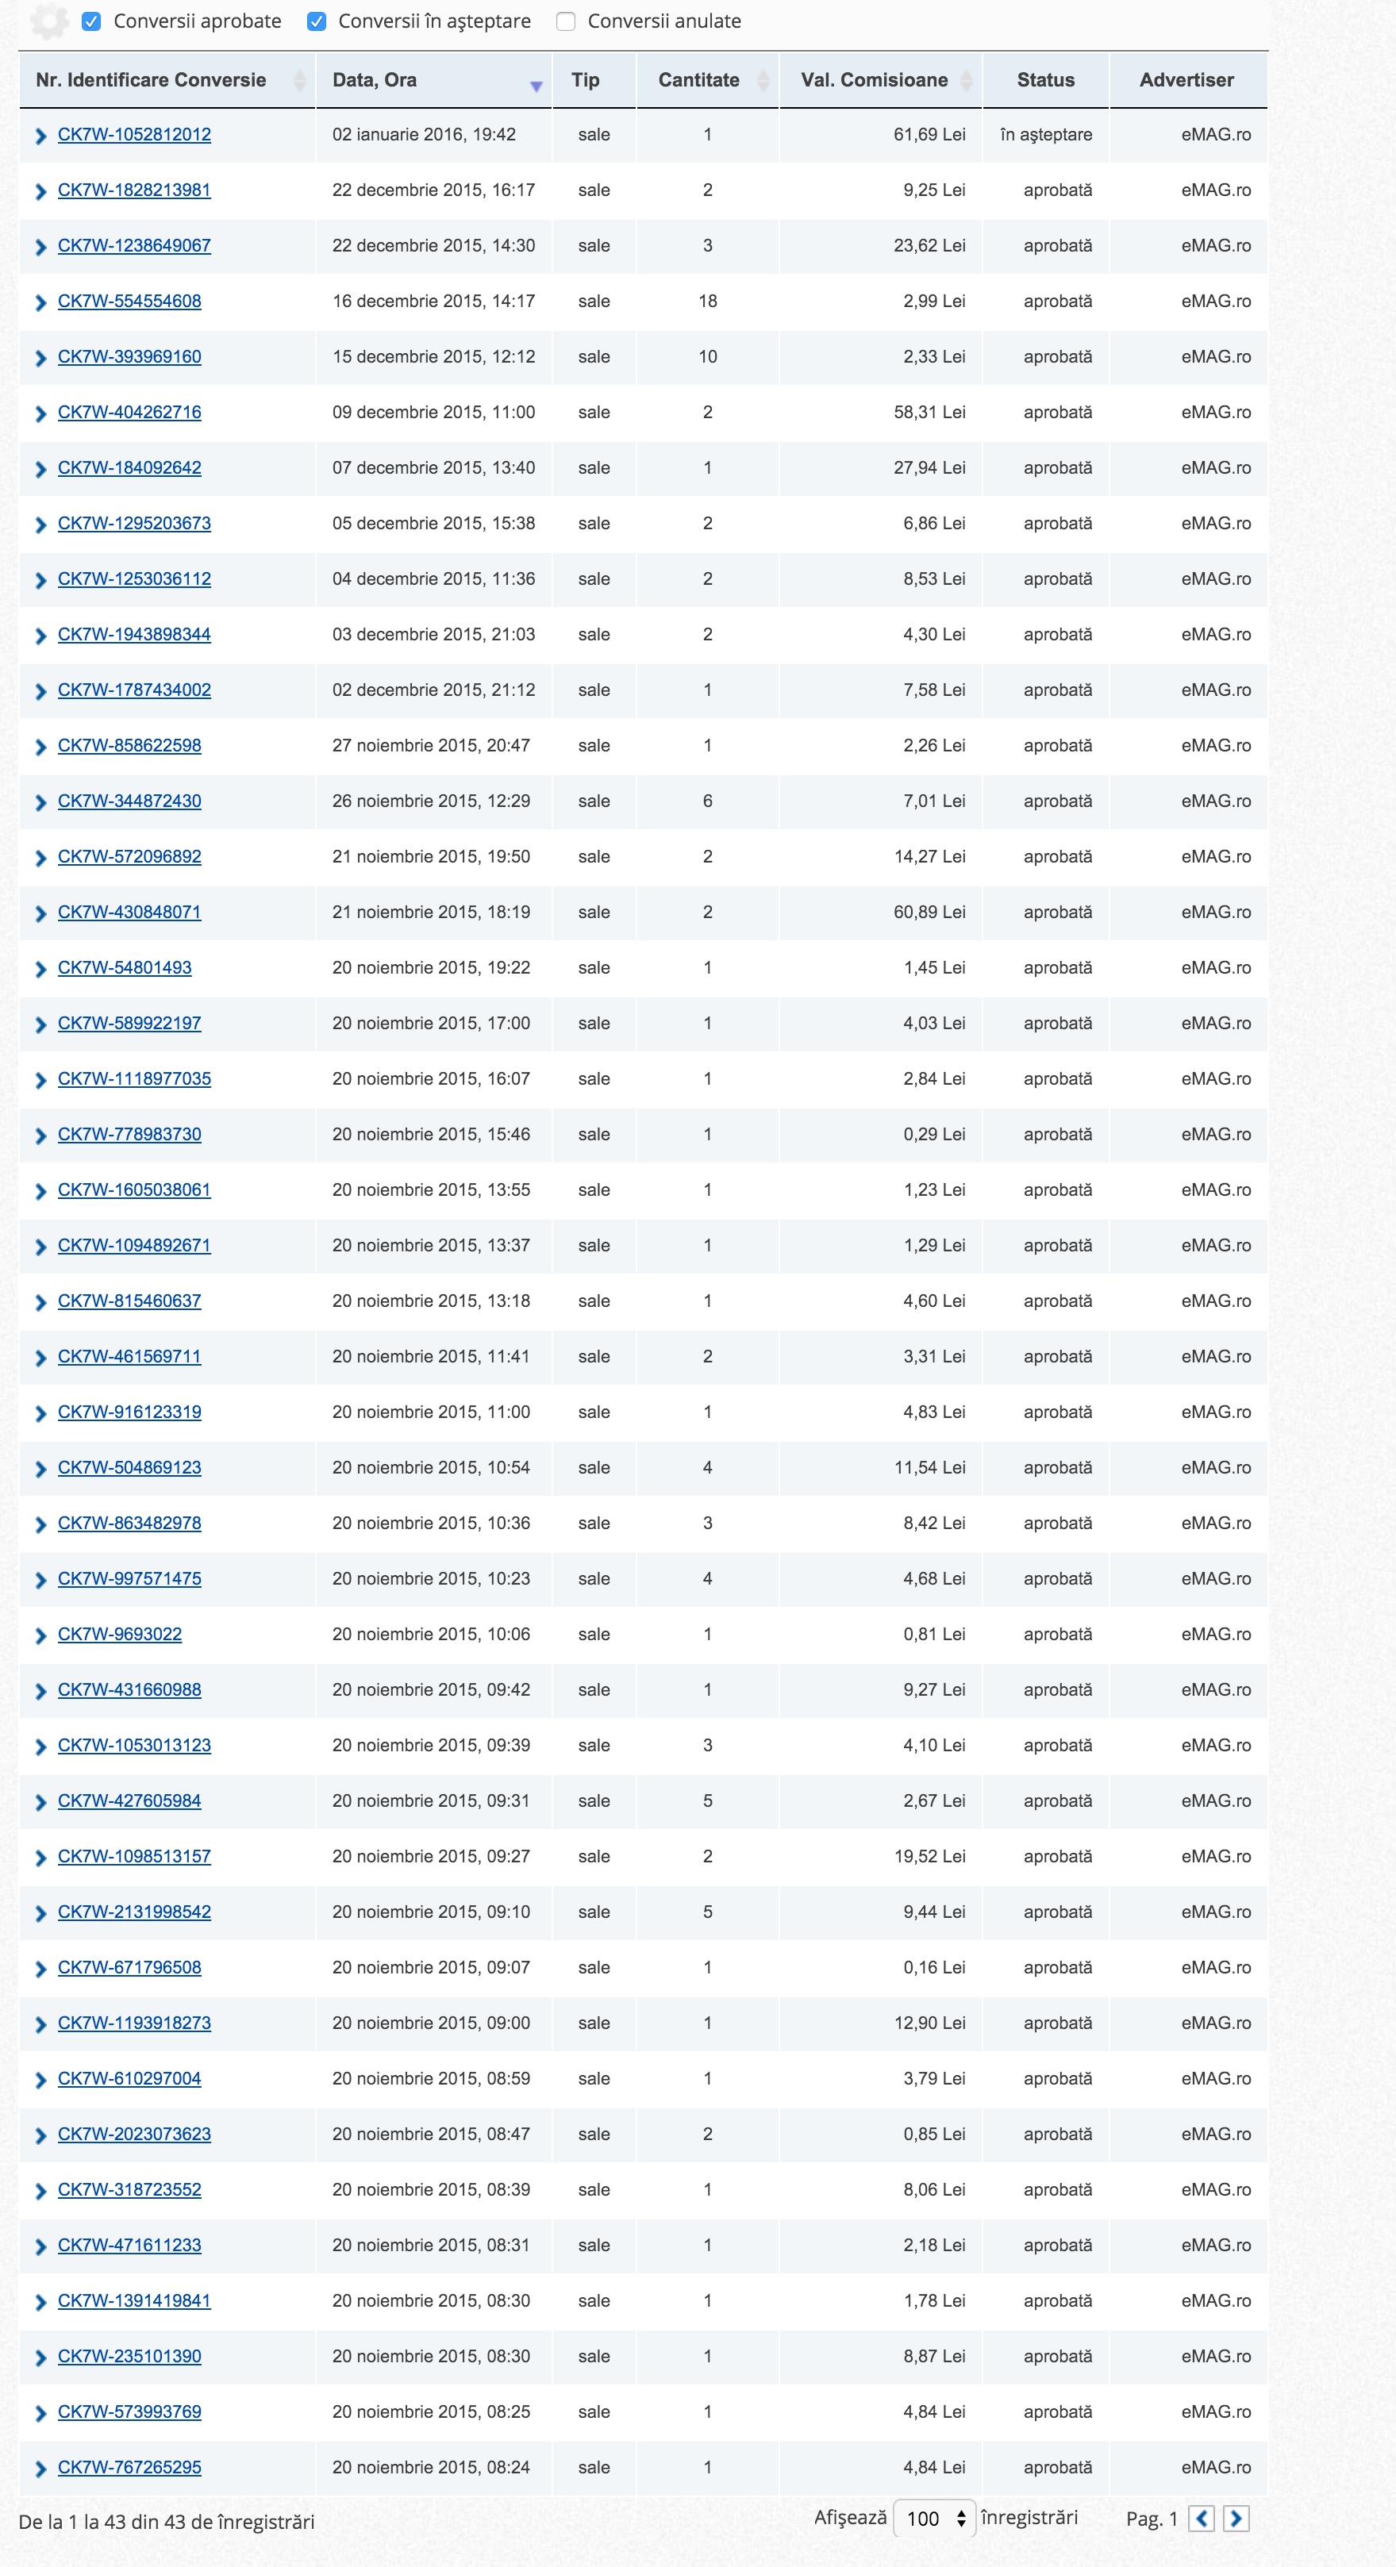Click the Tip column header

[x=594, y=79]
